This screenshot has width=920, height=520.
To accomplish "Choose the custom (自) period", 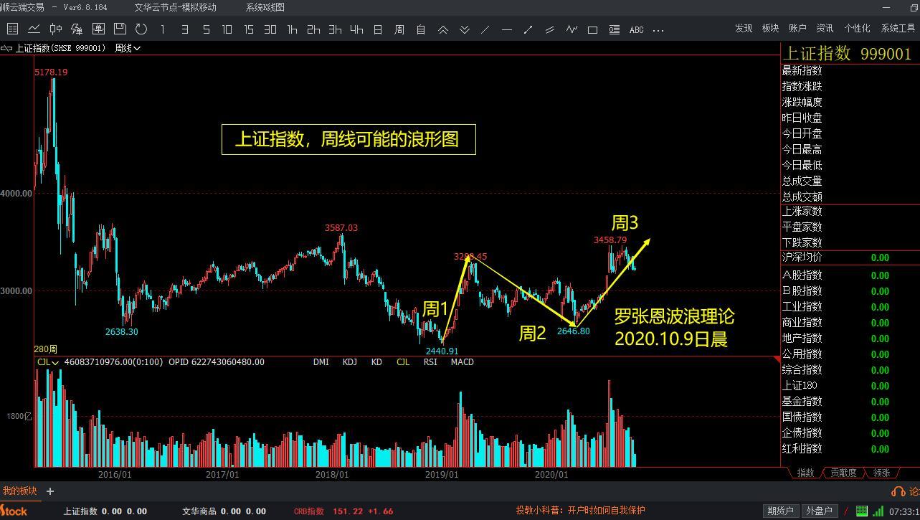I will [421, 29].
